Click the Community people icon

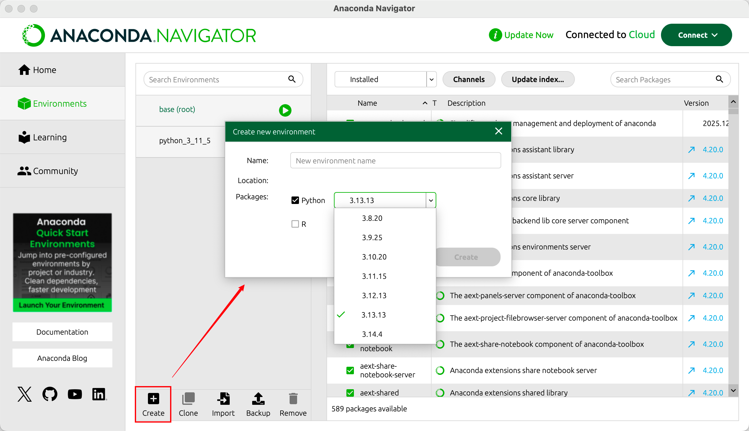(x=24, y=171)
